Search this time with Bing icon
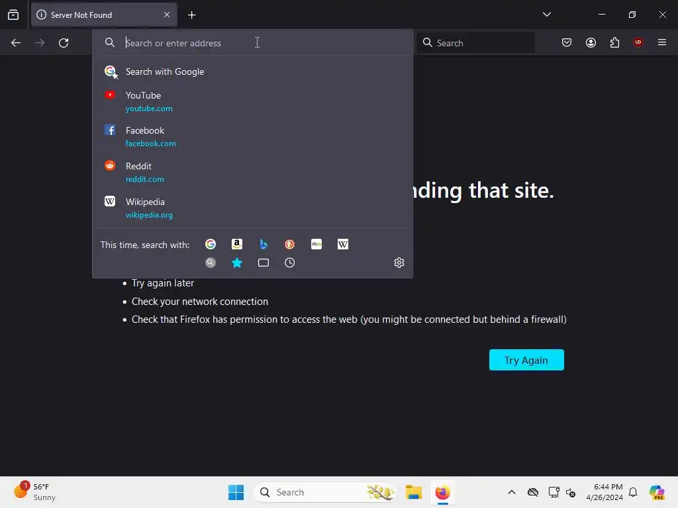Viewport: 678px width, 508px height. 264,245
